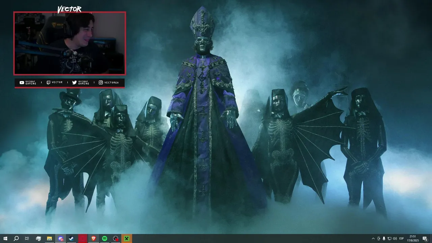Open the volume speaker tray icon
This screenshot has width=432, height=243.
tap(395, 239)
